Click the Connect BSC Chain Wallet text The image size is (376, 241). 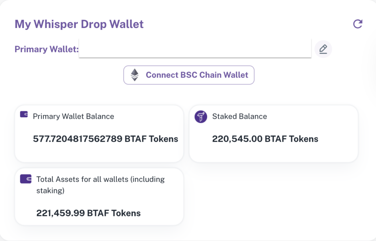197,75
